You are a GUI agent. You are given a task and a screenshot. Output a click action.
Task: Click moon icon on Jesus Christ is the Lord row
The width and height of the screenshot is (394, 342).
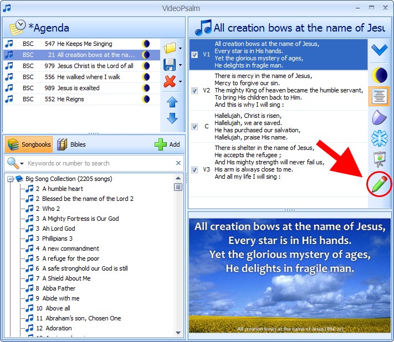click(x=146, y=66)
